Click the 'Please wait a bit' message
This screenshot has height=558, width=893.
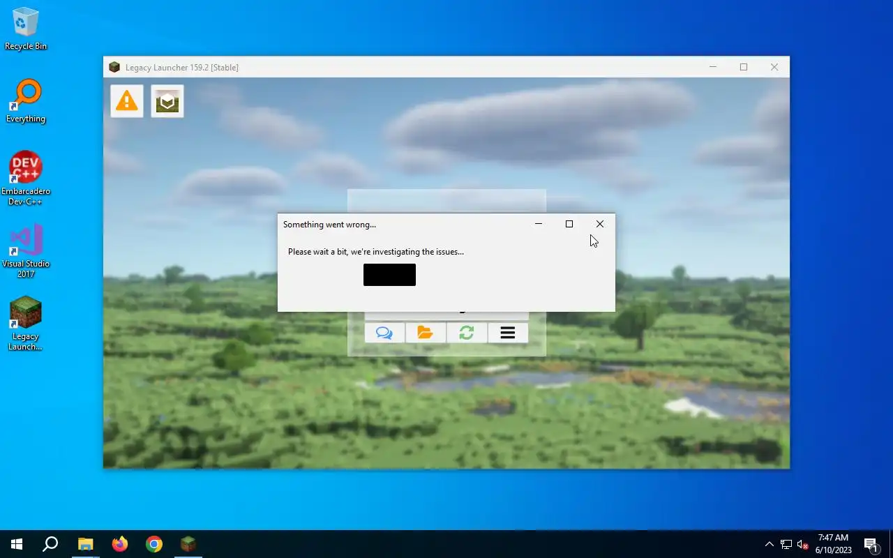click(x=376, y=252)
